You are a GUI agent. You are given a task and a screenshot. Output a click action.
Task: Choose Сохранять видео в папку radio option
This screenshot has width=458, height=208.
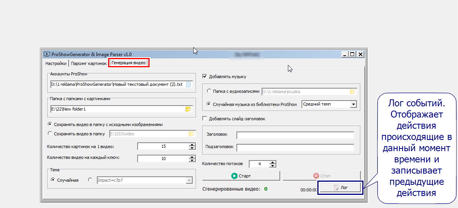tap(50, 134)
